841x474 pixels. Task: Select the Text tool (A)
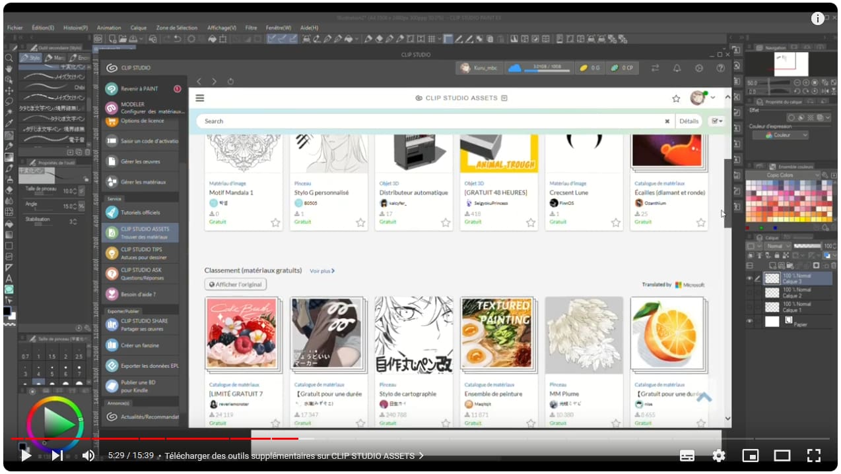tap(9, 278)
